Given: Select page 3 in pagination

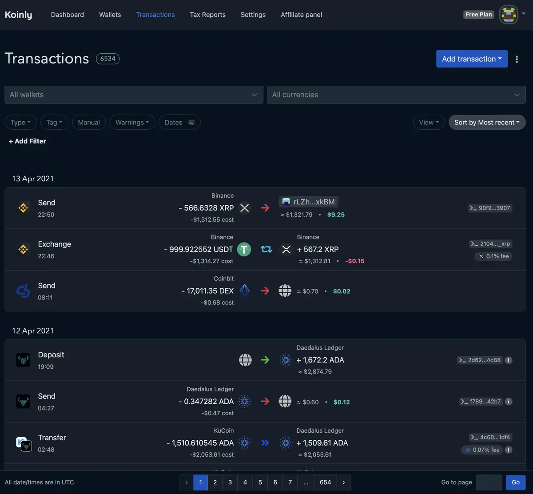Looking at the screenshot, I should (x=230, y=482).
